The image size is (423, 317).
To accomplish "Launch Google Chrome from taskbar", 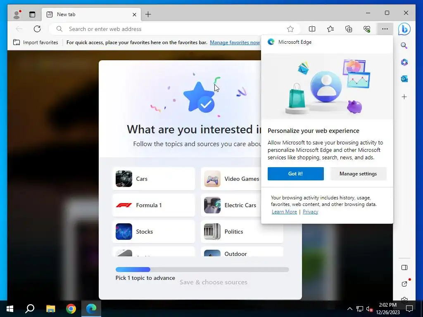I will (x=71, y=309).
